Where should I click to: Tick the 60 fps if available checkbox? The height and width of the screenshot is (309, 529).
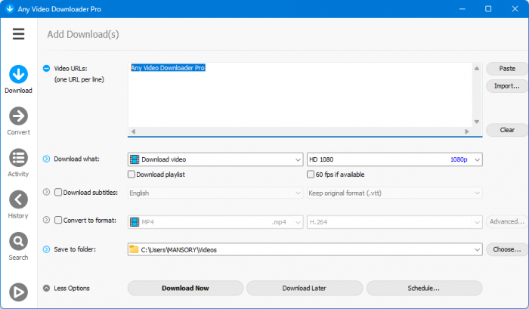(x=311, y=175)
